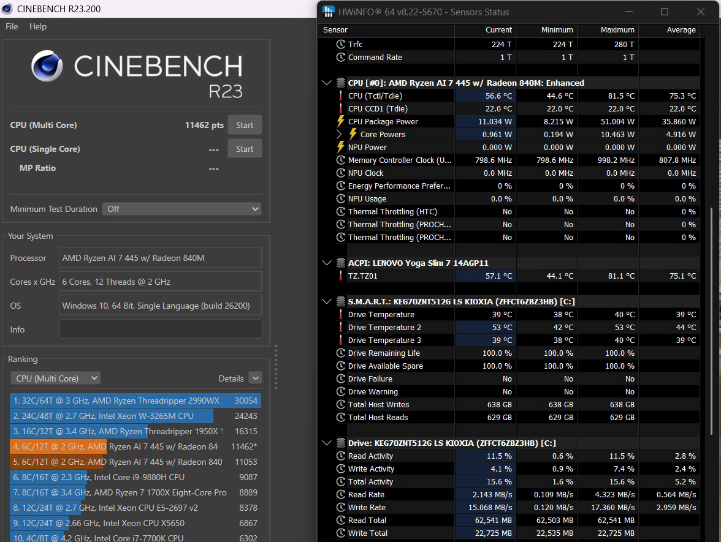Click the thermometer icon for Drive Temperature 3
This screenshot has height=542, width=721.
pos(341,340)
